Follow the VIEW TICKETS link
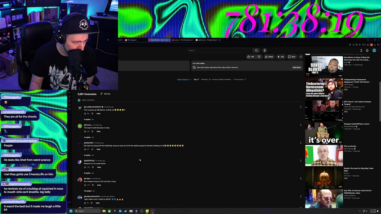The width and height of the screenshot is (381, 214). pos(184,80)
